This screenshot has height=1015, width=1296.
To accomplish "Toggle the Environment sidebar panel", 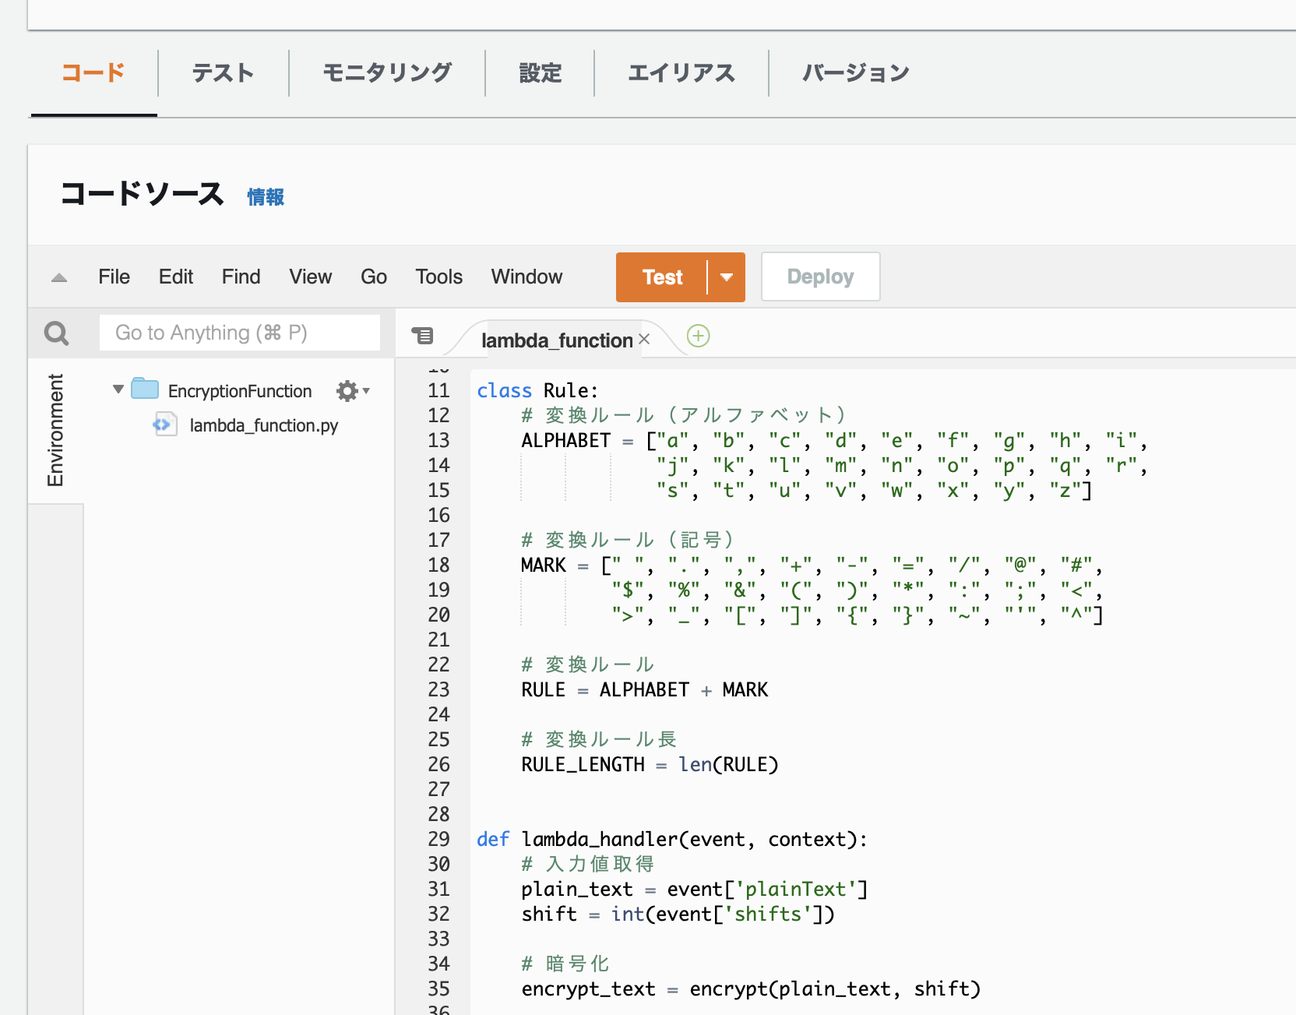I will [55, 432].
